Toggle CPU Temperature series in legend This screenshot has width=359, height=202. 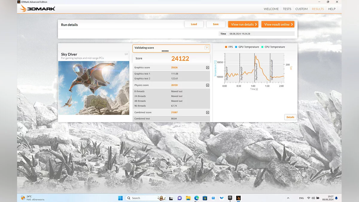[x=273, y=47]
